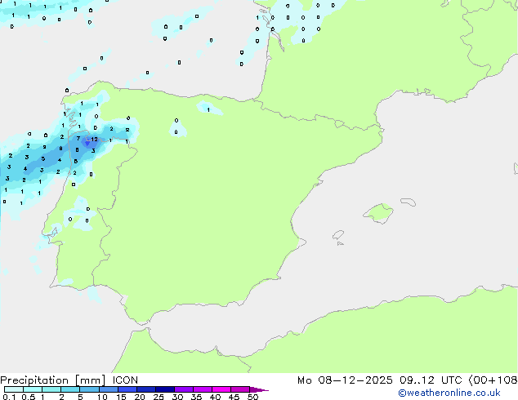Click the 'Mo 08-12-2025' date text
This screenshot has height=400, width=518.
(x=345, y=380)
